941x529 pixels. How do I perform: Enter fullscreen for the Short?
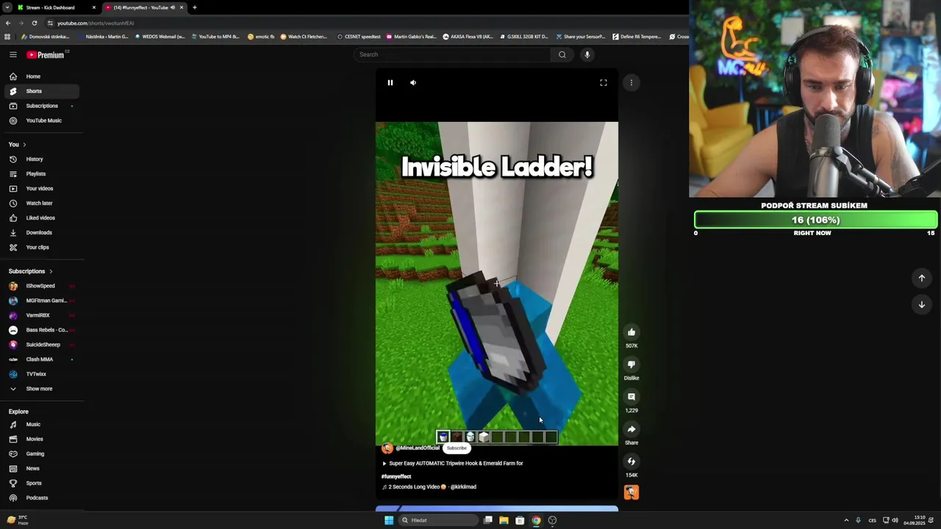pos(604,83)
